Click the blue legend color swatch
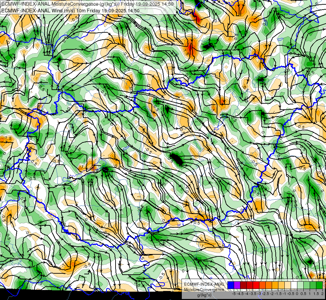Viewport: 326px width, 300px height. pos(231,285)
